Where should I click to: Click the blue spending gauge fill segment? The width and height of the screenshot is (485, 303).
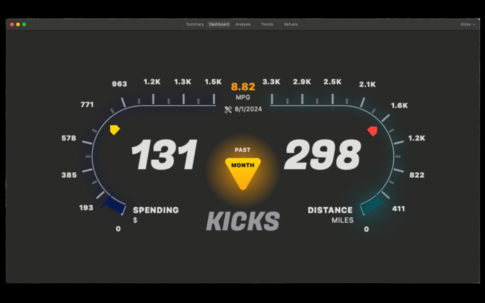point(114,204)
